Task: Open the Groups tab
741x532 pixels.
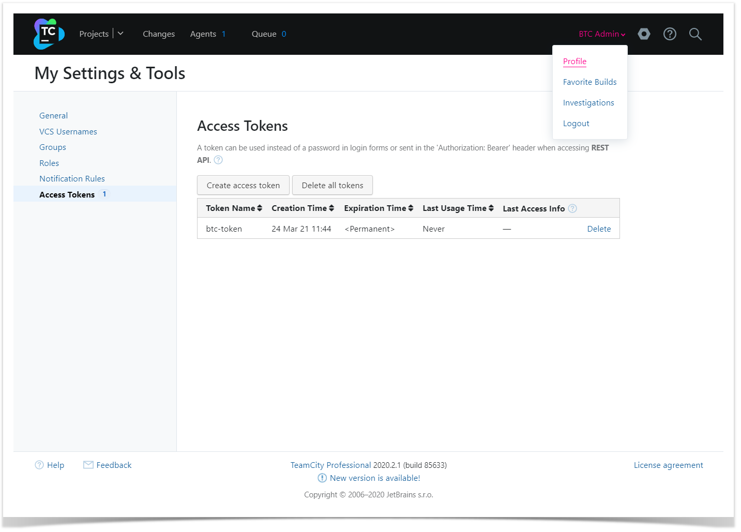Action: tap(53, 147)
